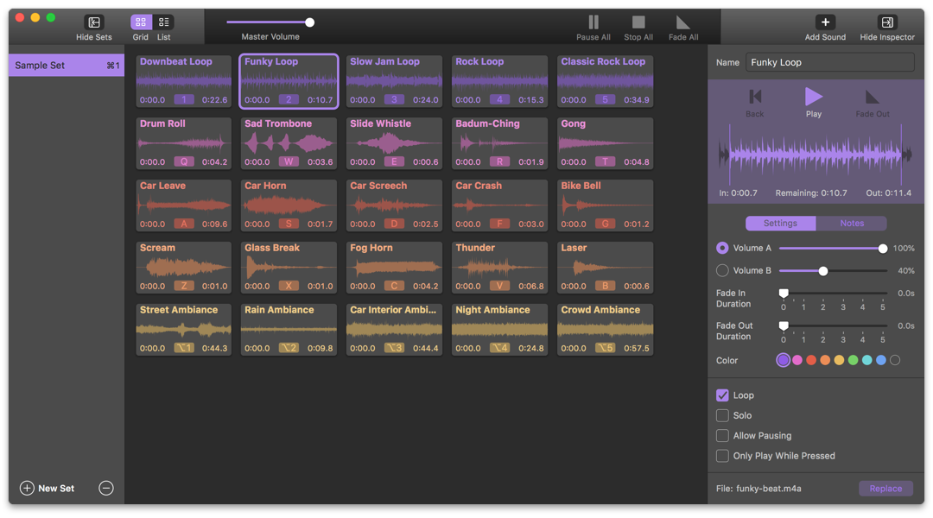Choose the purple color swatch
Viewport: 933px width, 518px height.
(x=783, y=360)
